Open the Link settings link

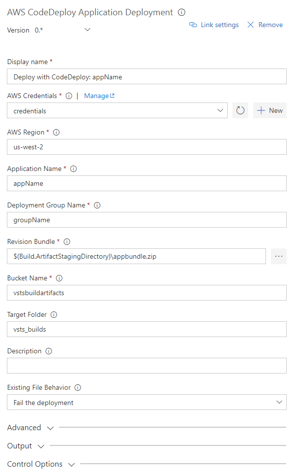tap(214, 25)
